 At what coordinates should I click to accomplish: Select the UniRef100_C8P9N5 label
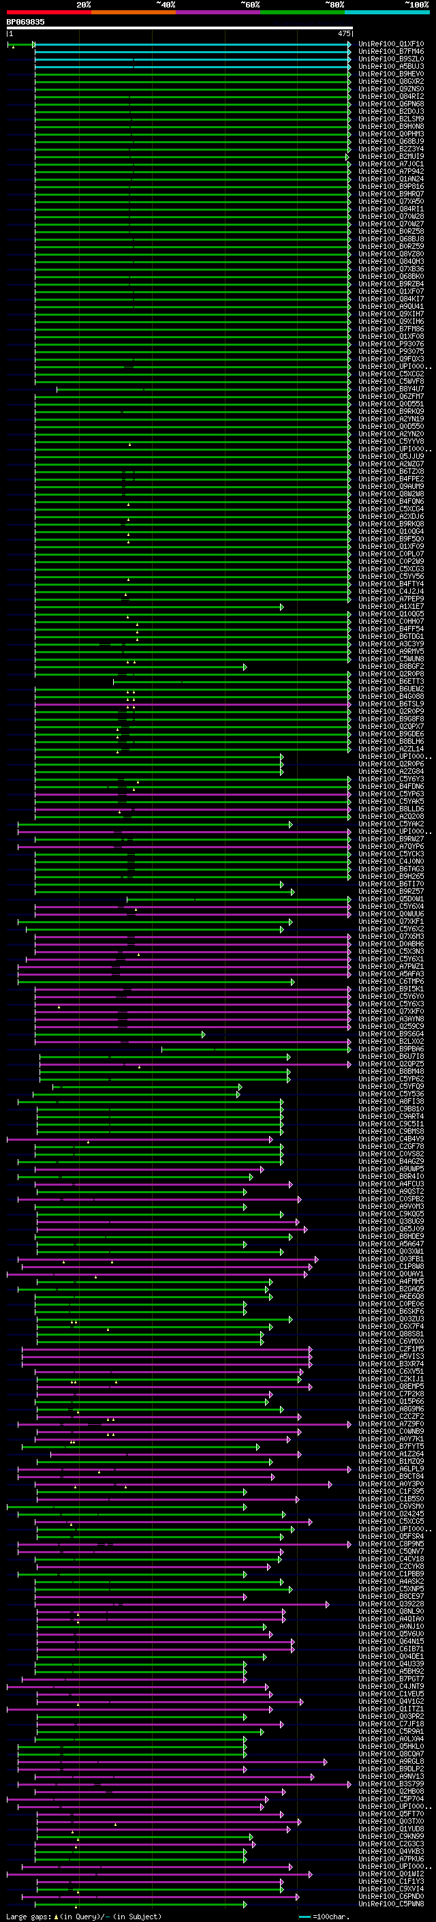[390, 1544]
